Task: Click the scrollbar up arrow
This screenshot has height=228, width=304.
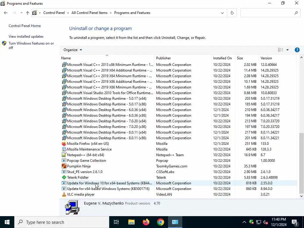Action: click(x=301, y=57)
